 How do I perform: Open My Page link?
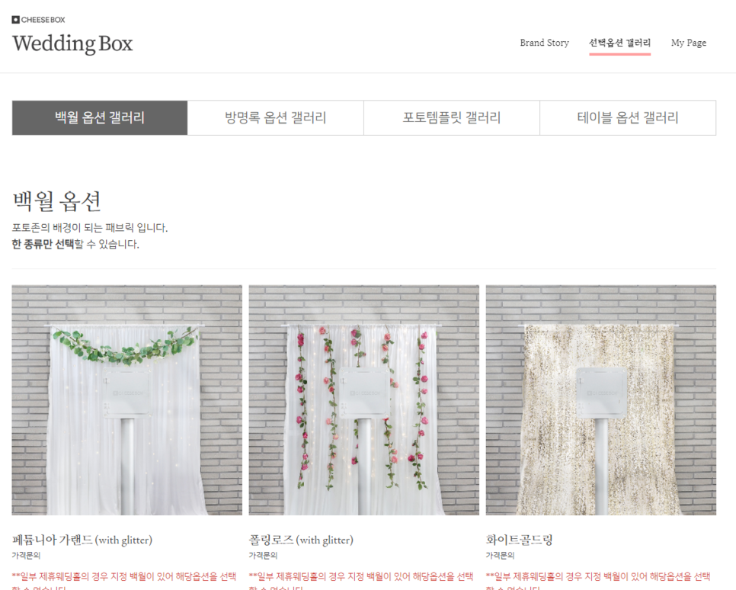[689, 43]
